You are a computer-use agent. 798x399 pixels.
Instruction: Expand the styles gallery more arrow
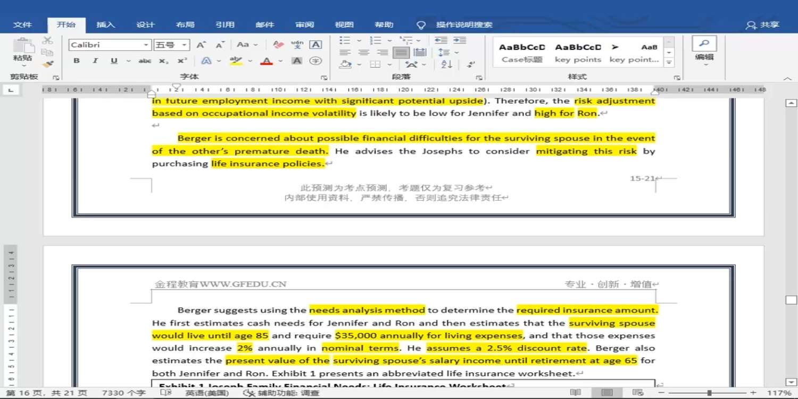point(669,62)
